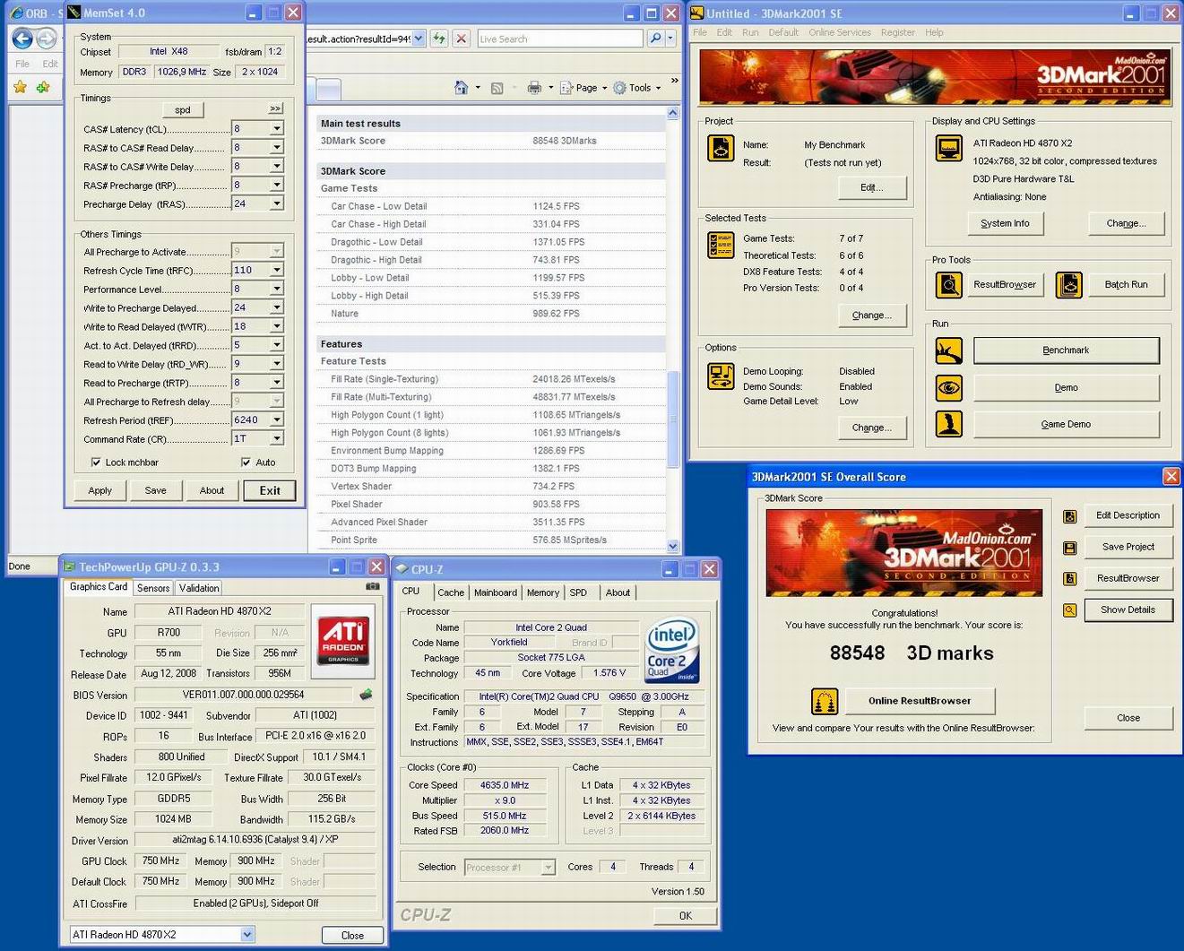The height and width of the screenshot is (951, 1184).
Task: Click the scroll up arrow in results page
Action: (673, 113)
